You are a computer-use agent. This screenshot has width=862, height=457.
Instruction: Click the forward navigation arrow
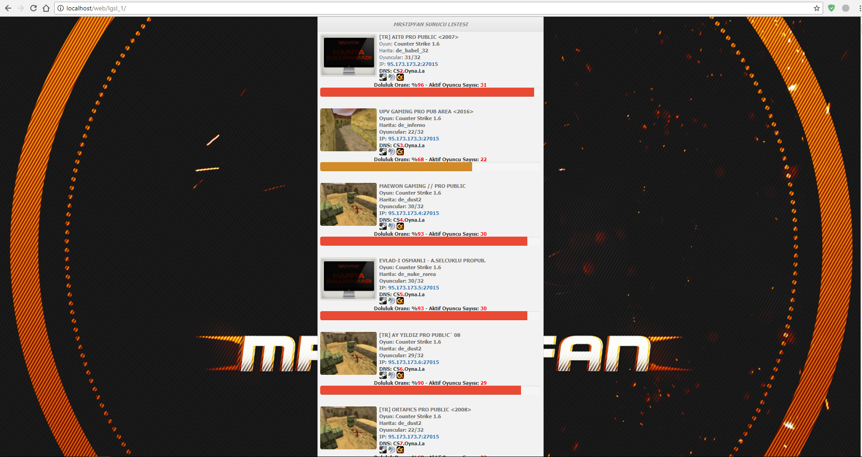tap(21, 8)
